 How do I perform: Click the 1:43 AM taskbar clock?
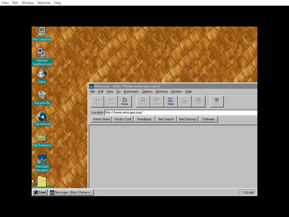pyautogui.click(x=248, y=193)
